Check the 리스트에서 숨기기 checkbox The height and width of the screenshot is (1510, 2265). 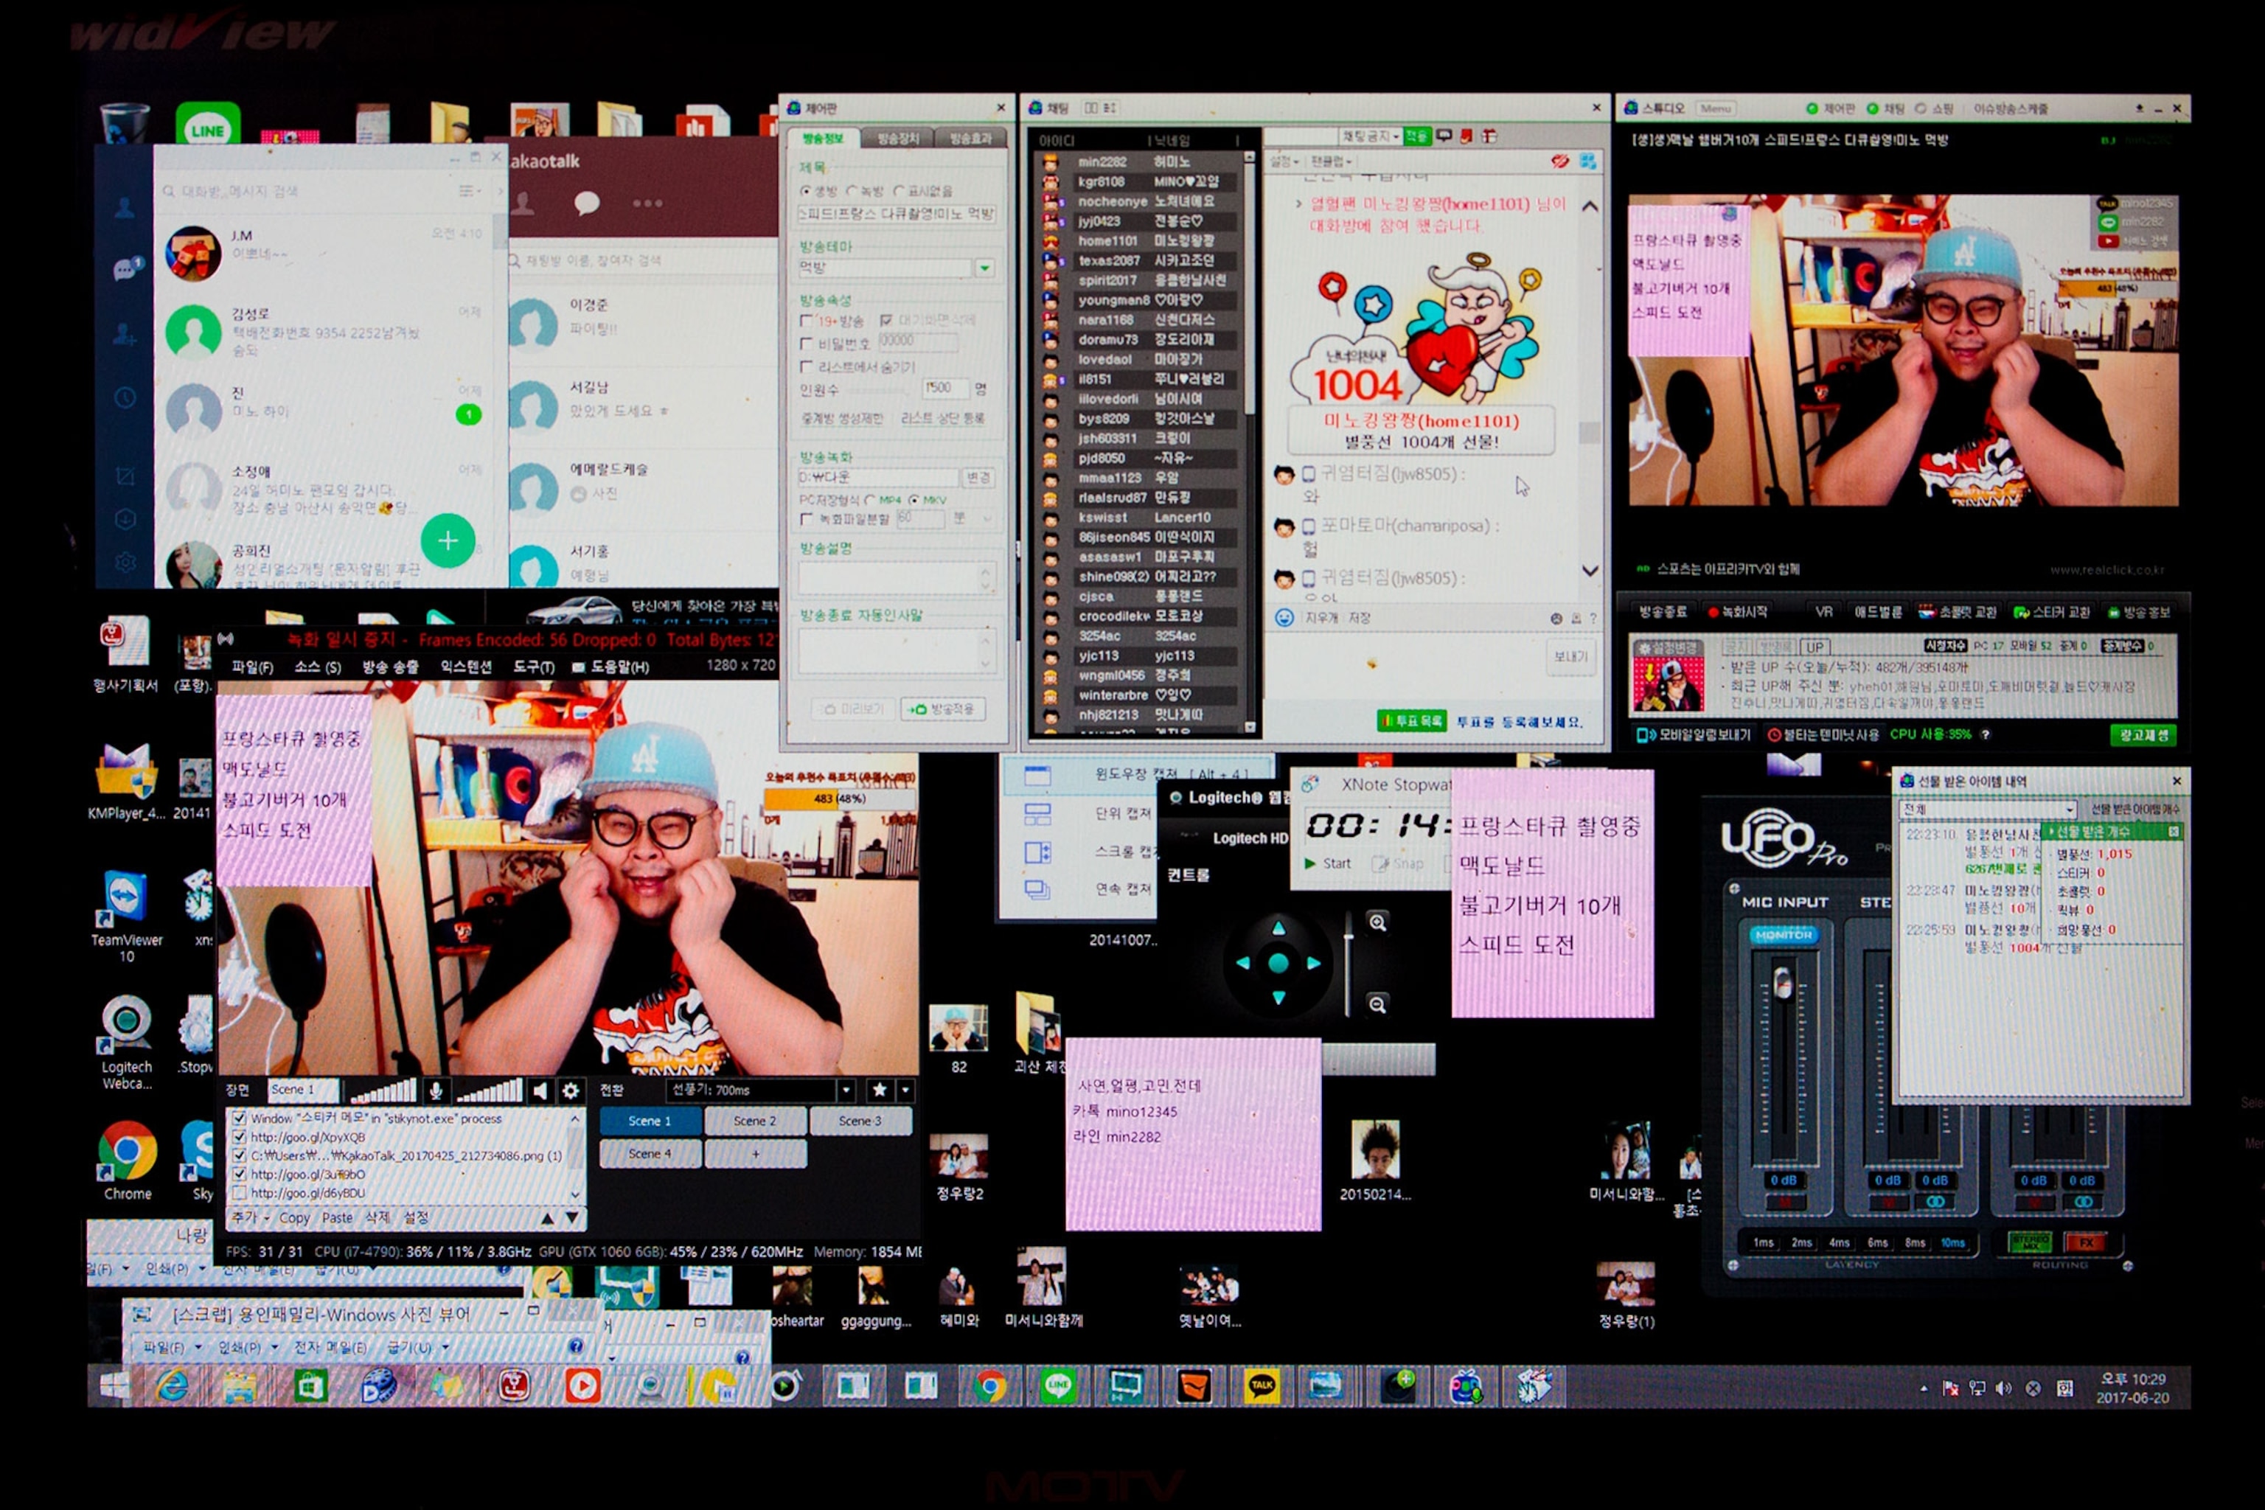807,366
